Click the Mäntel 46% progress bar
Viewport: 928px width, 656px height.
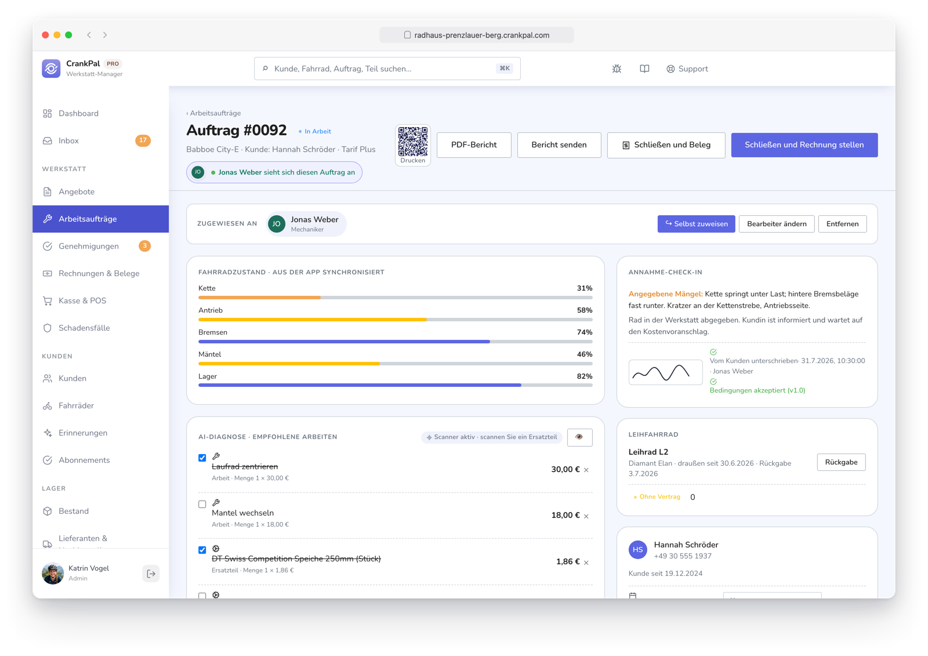(x=395, y=364)
